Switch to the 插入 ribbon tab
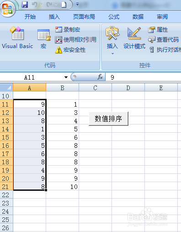 click(54, 16)
